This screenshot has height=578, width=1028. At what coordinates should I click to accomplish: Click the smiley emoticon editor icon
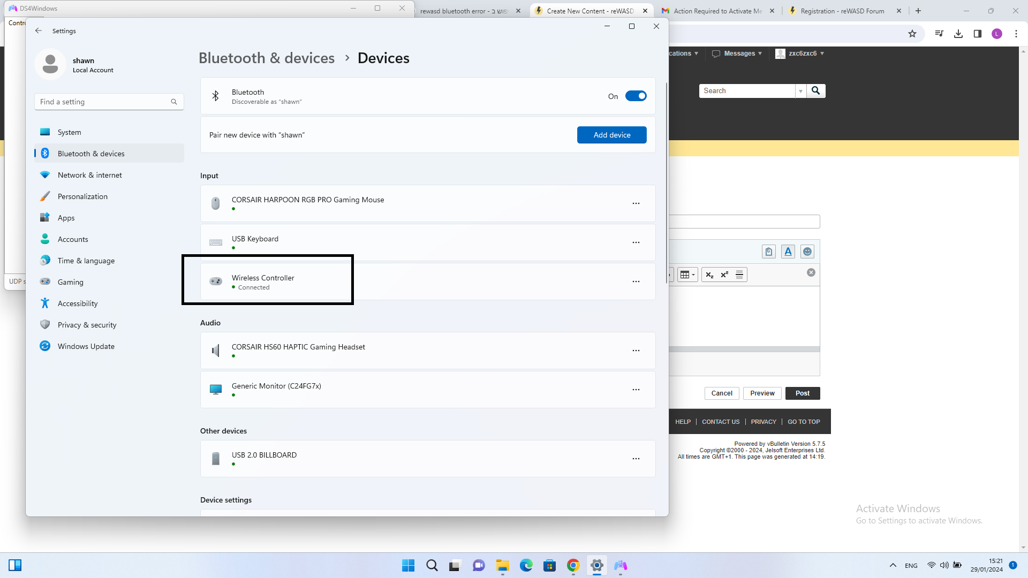(x=807, y=252)
